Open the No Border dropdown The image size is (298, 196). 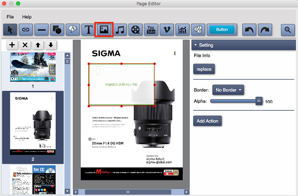(x=228, y=90)
